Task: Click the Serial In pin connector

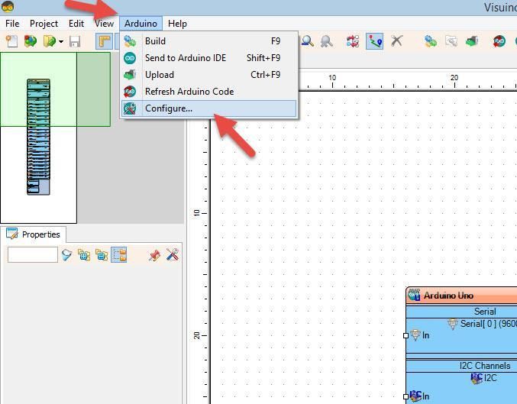Action: 406,335
